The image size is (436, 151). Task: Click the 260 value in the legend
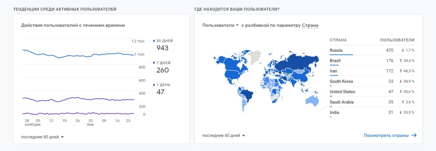[162, 70]
